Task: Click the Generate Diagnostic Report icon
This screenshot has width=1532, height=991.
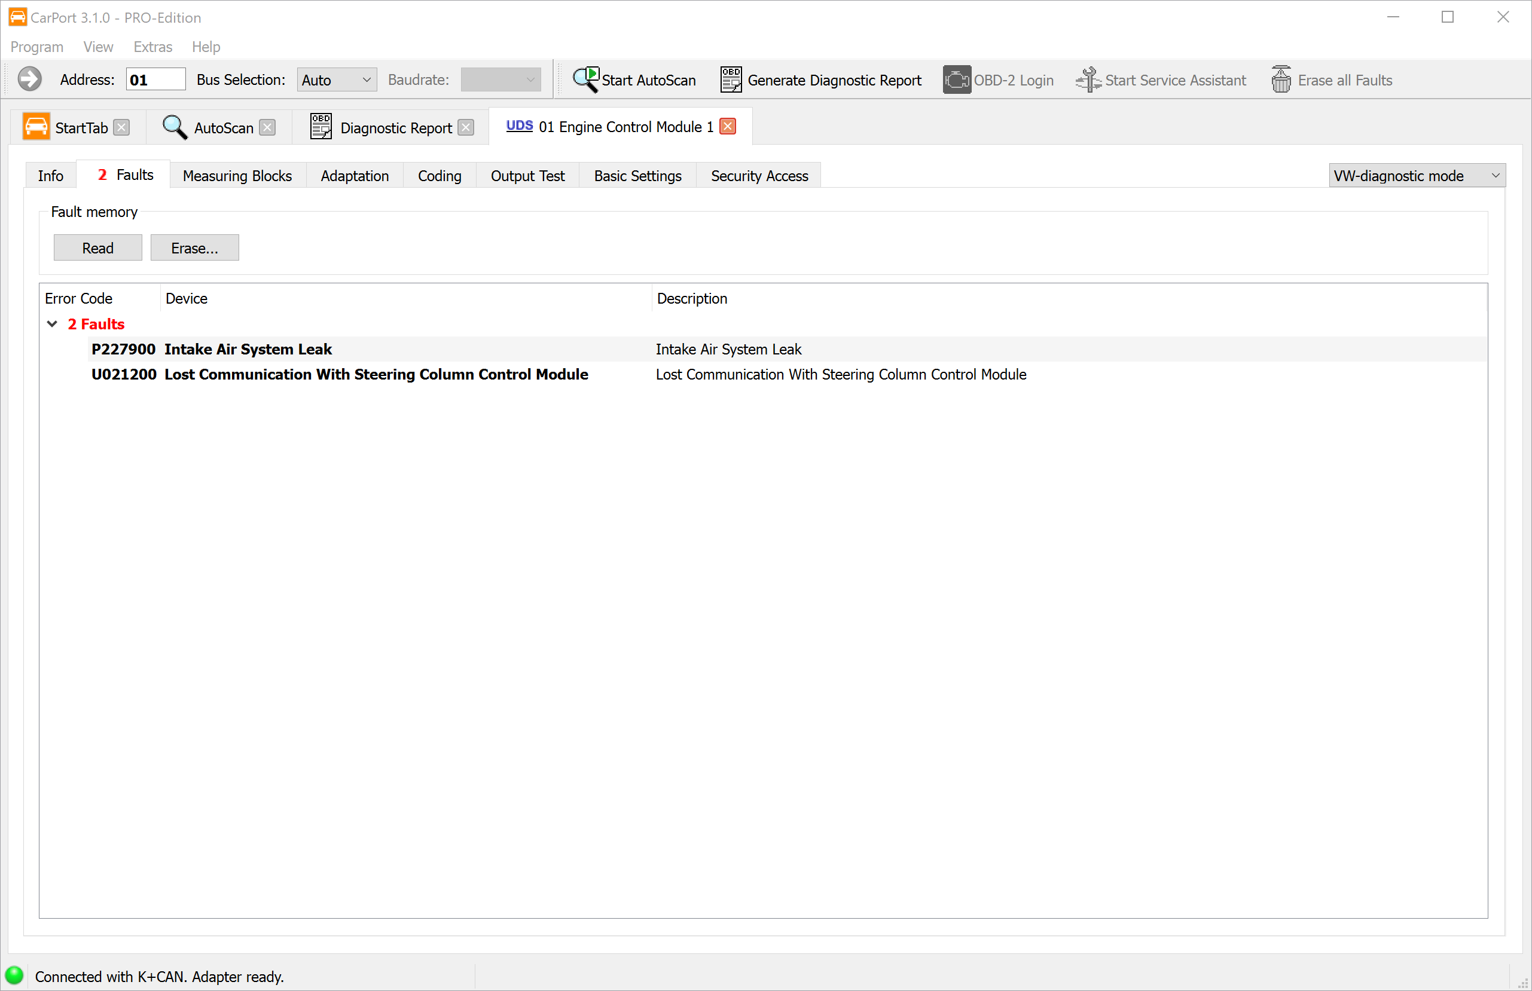Action: (731, 80)
